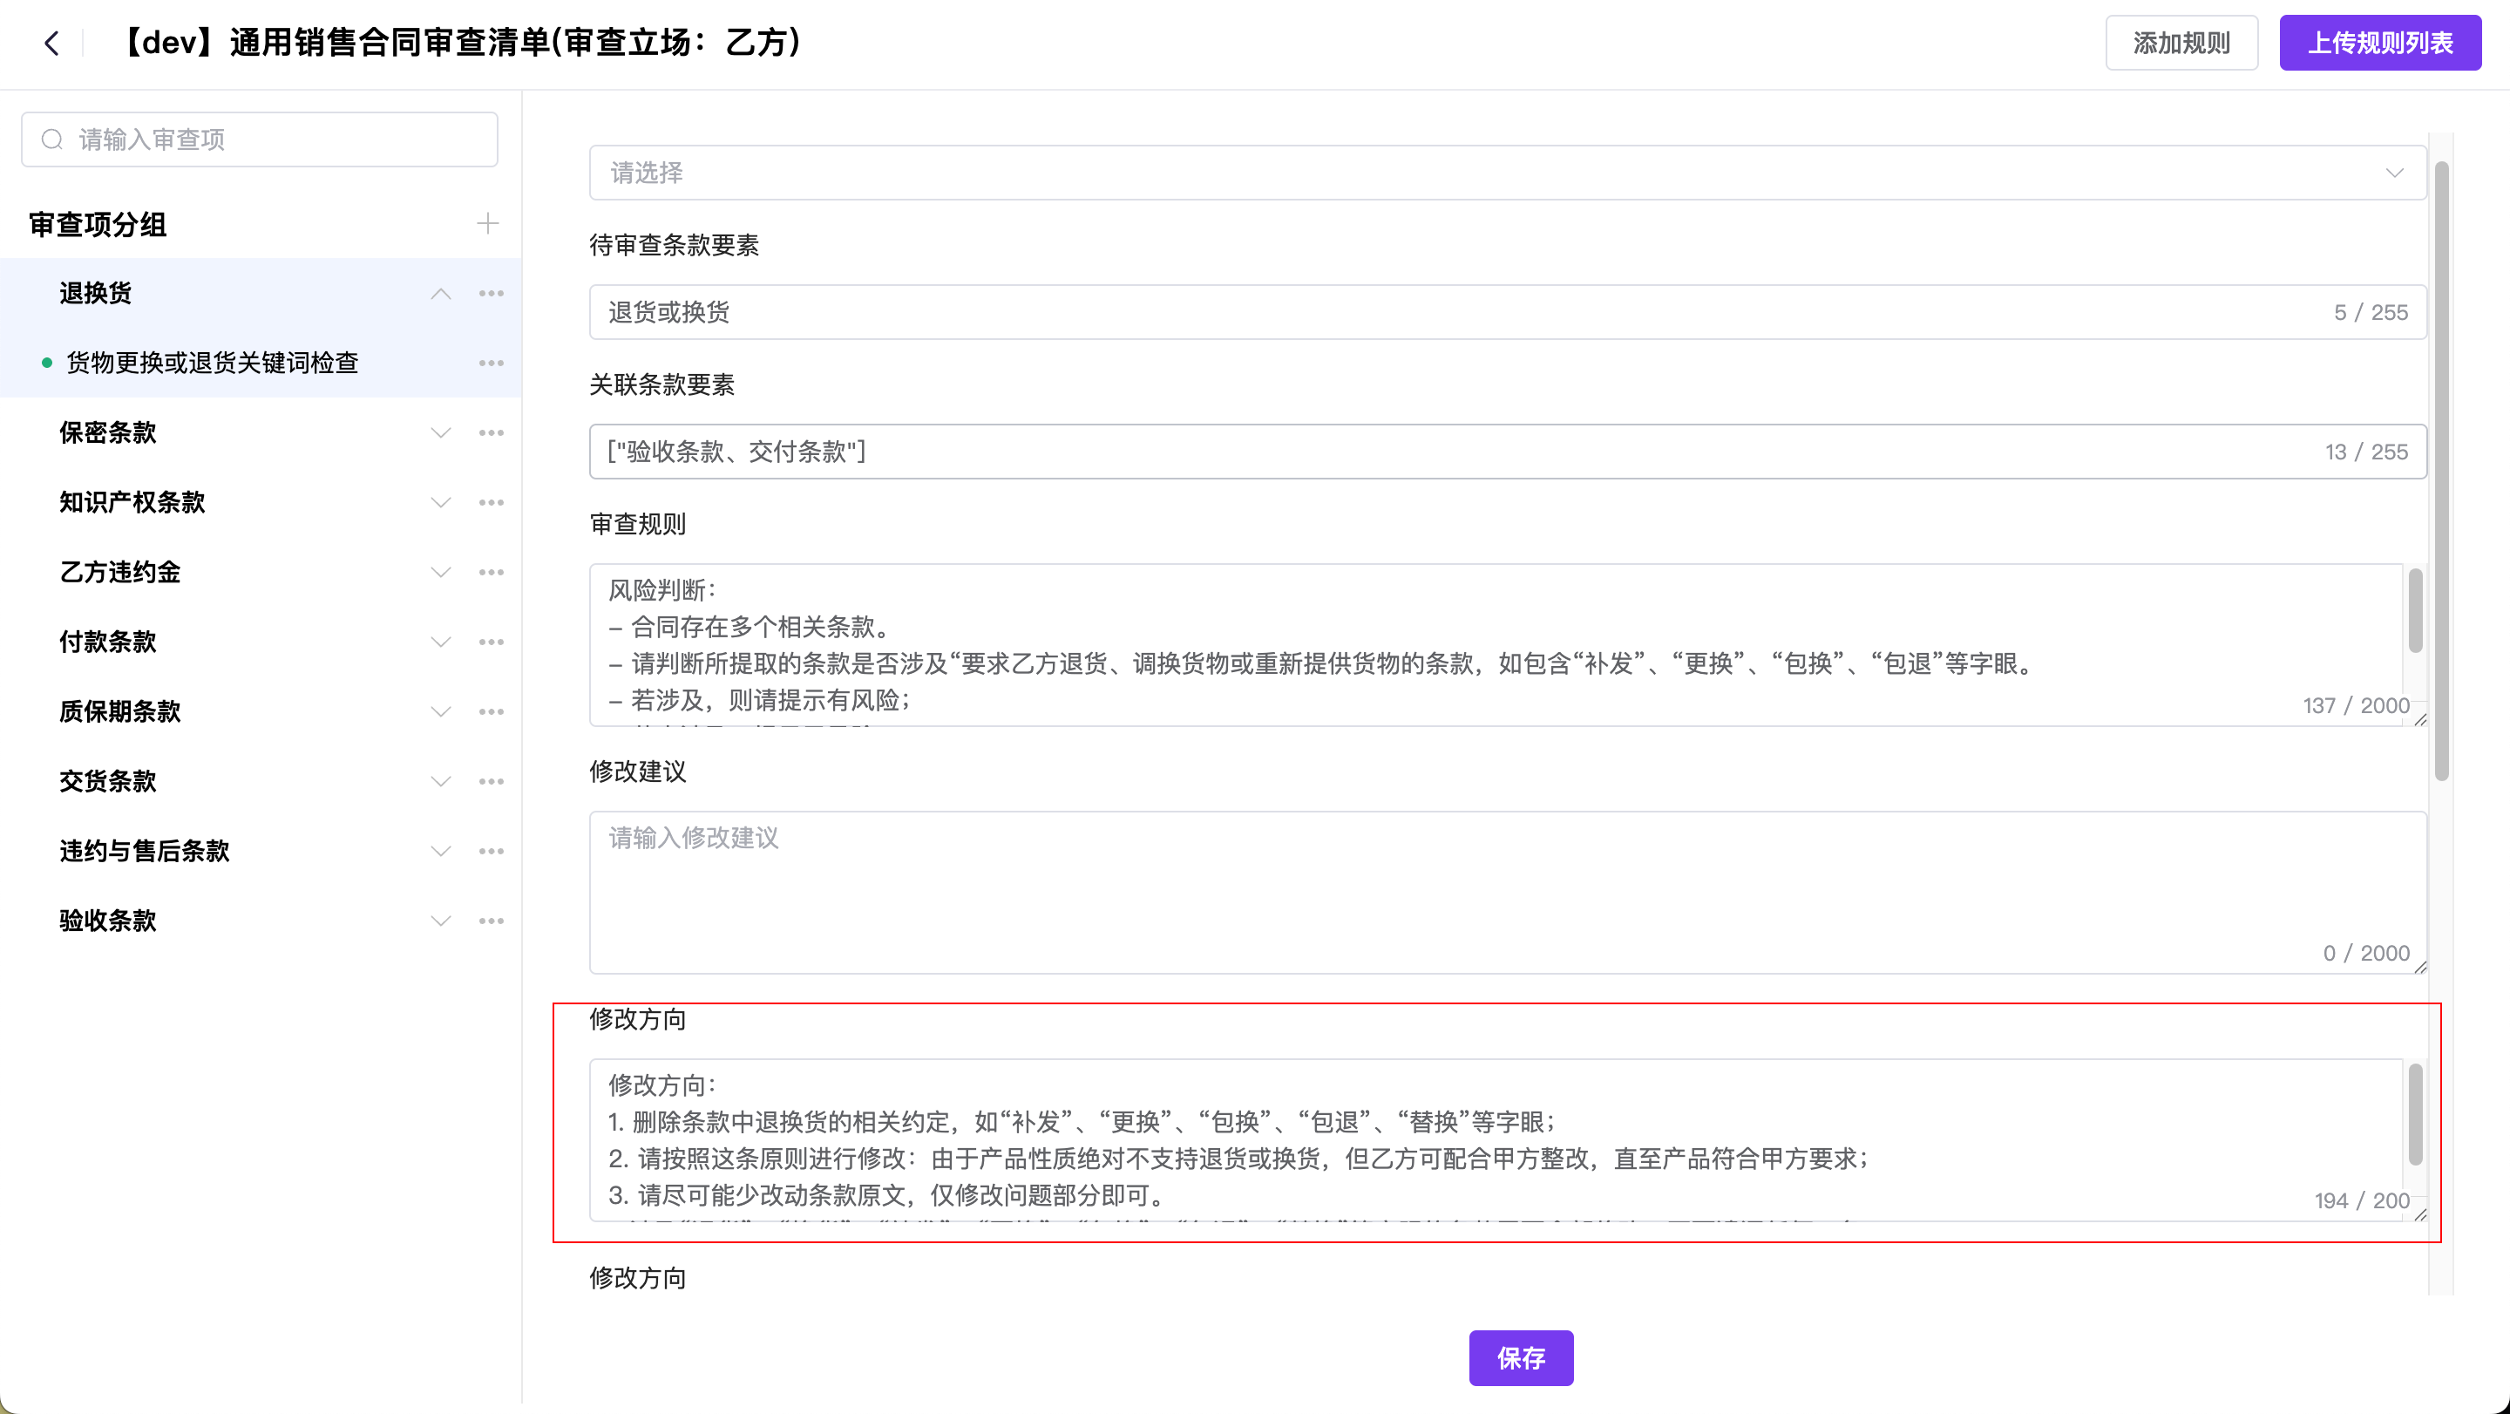The width and height of the screenshot is (2510, 1414).
Task: Collapse the 退换货 group chevron
Action: (x=440, y=293)
